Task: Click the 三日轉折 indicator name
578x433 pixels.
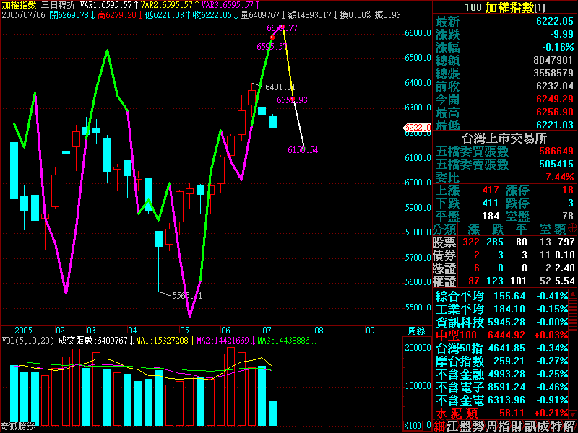Action: (59, 5)
